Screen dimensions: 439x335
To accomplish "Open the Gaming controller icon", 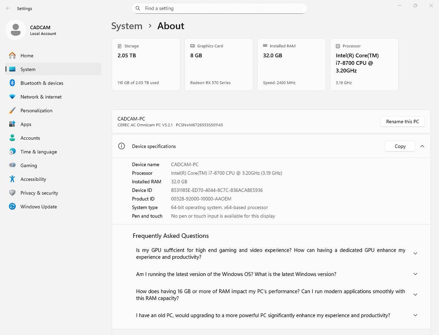I will point(12,165).
